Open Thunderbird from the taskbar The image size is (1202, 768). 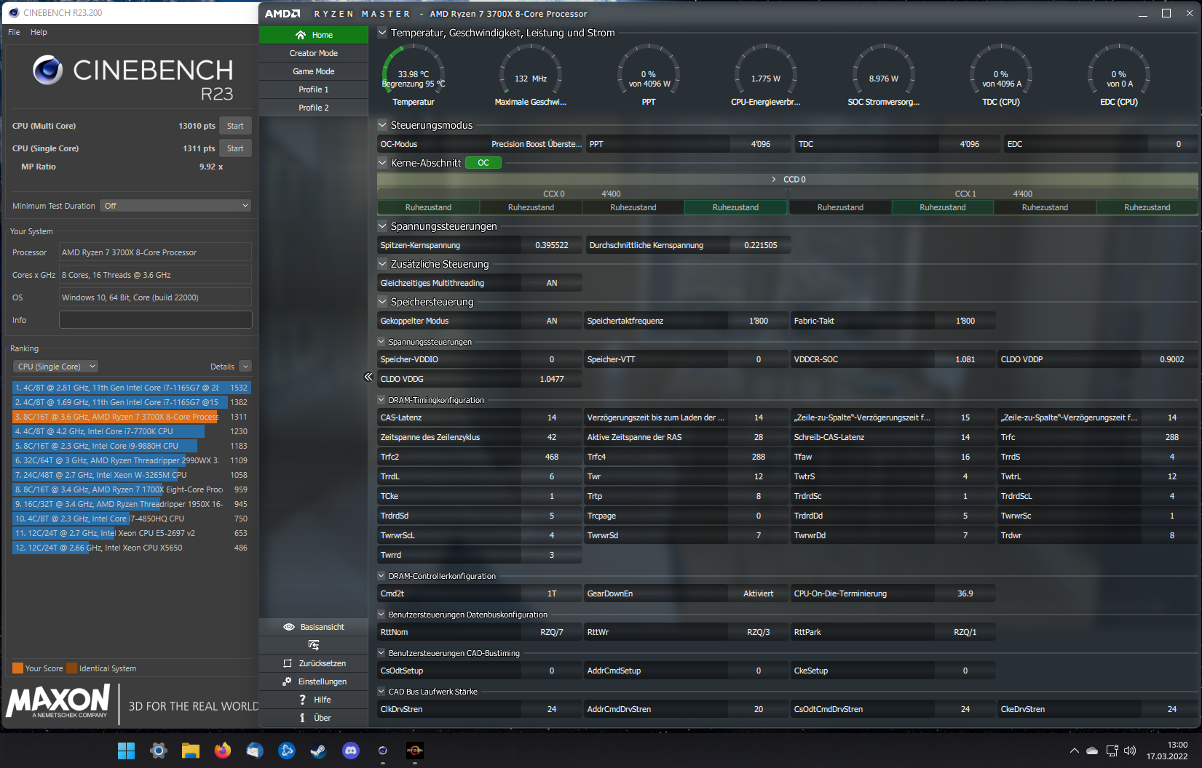pos(255,751)
